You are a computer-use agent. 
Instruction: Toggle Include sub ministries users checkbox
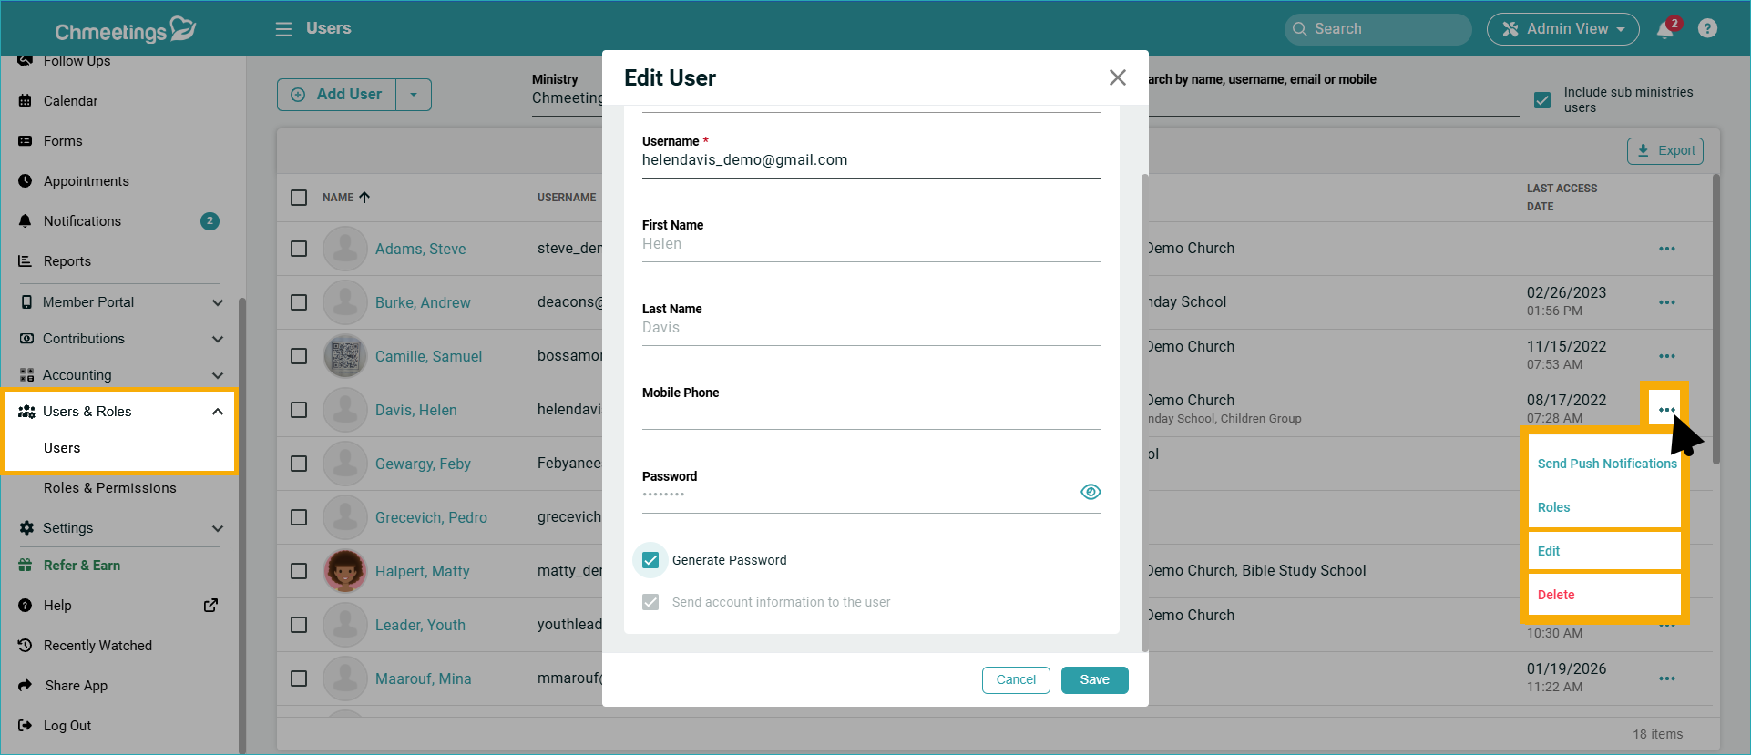(x=1542, y=100)
